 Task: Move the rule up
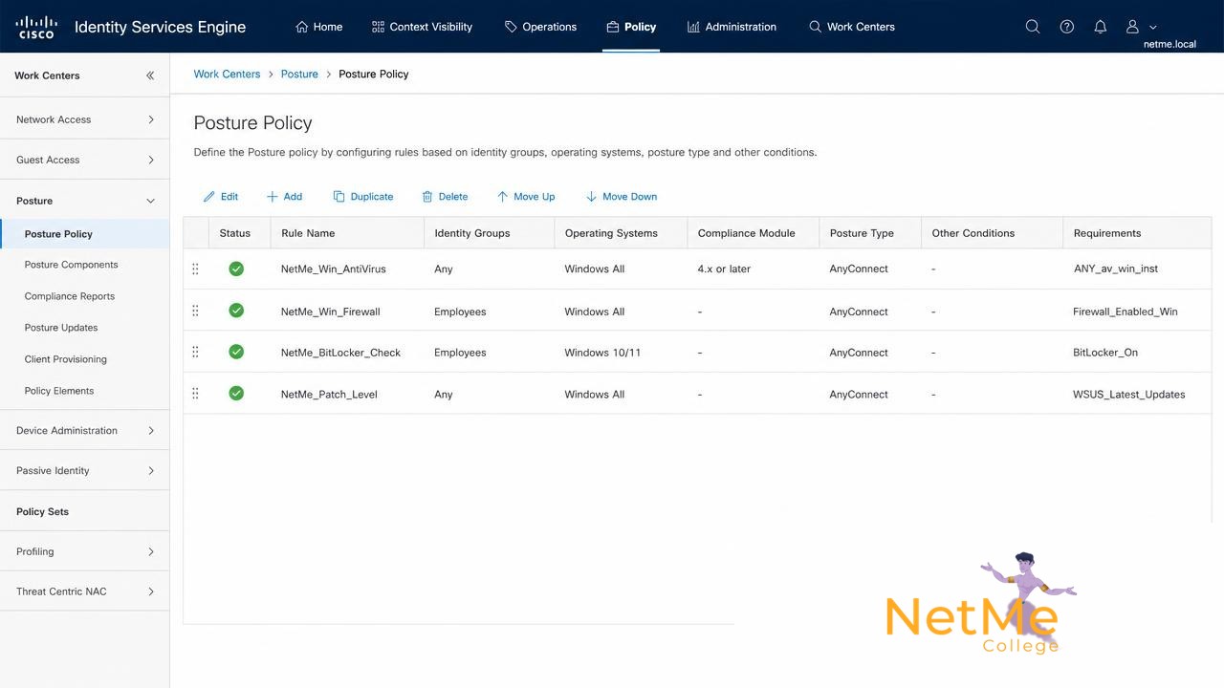[x=526, y=197]
